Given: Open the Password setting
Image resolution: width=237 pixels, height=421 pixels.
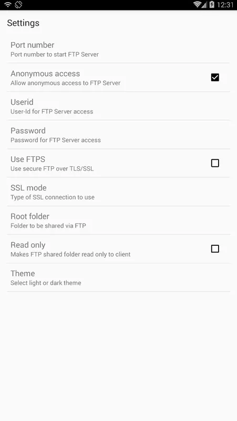Looking at the screenshot, I should tap(119, 135).
